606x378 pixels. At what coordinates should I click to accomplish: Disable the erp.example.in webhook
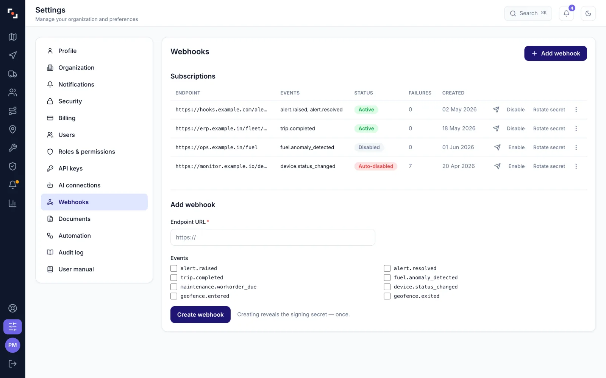click(x=515, y=129)
